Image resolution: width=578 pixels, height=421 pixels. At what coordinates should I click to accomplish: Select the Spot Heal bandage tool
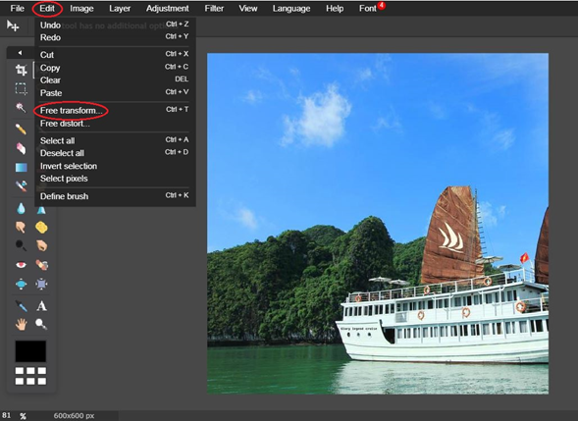(x=41, y=265)
